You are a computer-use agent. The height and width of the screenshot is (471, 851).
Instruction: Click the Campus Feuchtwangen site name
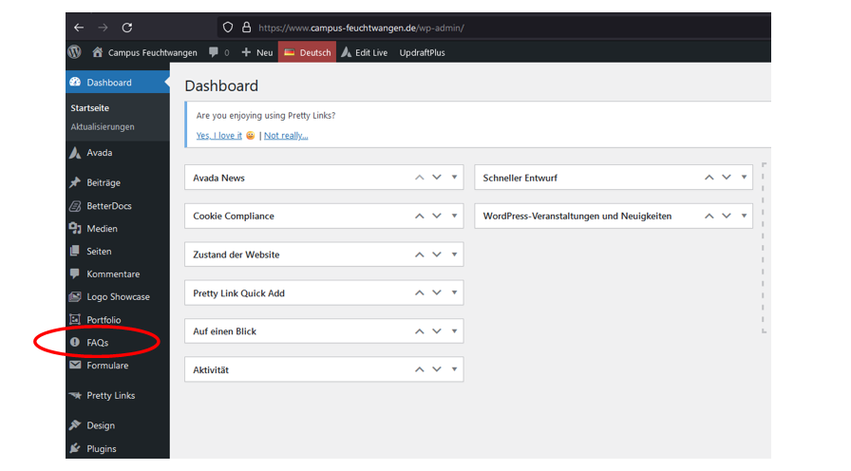pos(153,52)
